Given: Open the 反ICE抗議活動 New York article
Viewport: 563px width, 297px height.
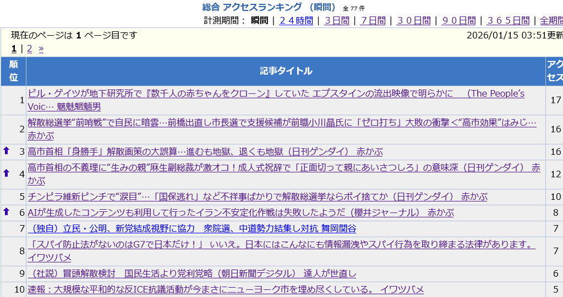Looking at the screenshot, I should pos(226,290).
